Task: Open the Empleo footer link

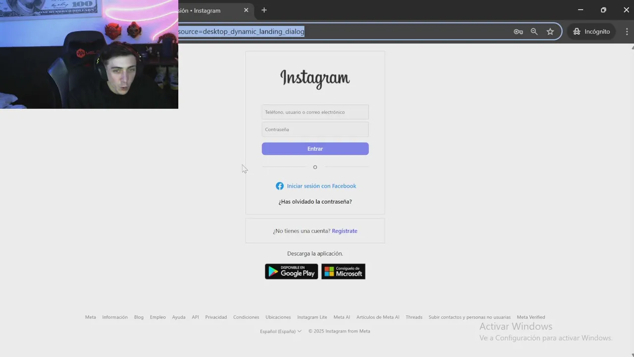Action: (x=158, y=317)
